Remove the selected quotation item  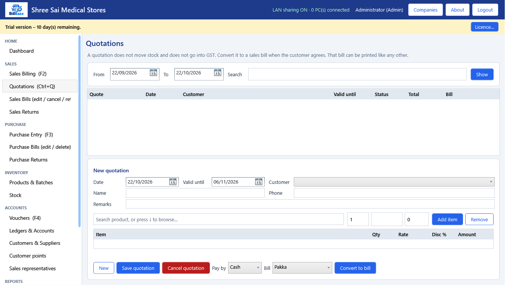click(x=479, y=219)
